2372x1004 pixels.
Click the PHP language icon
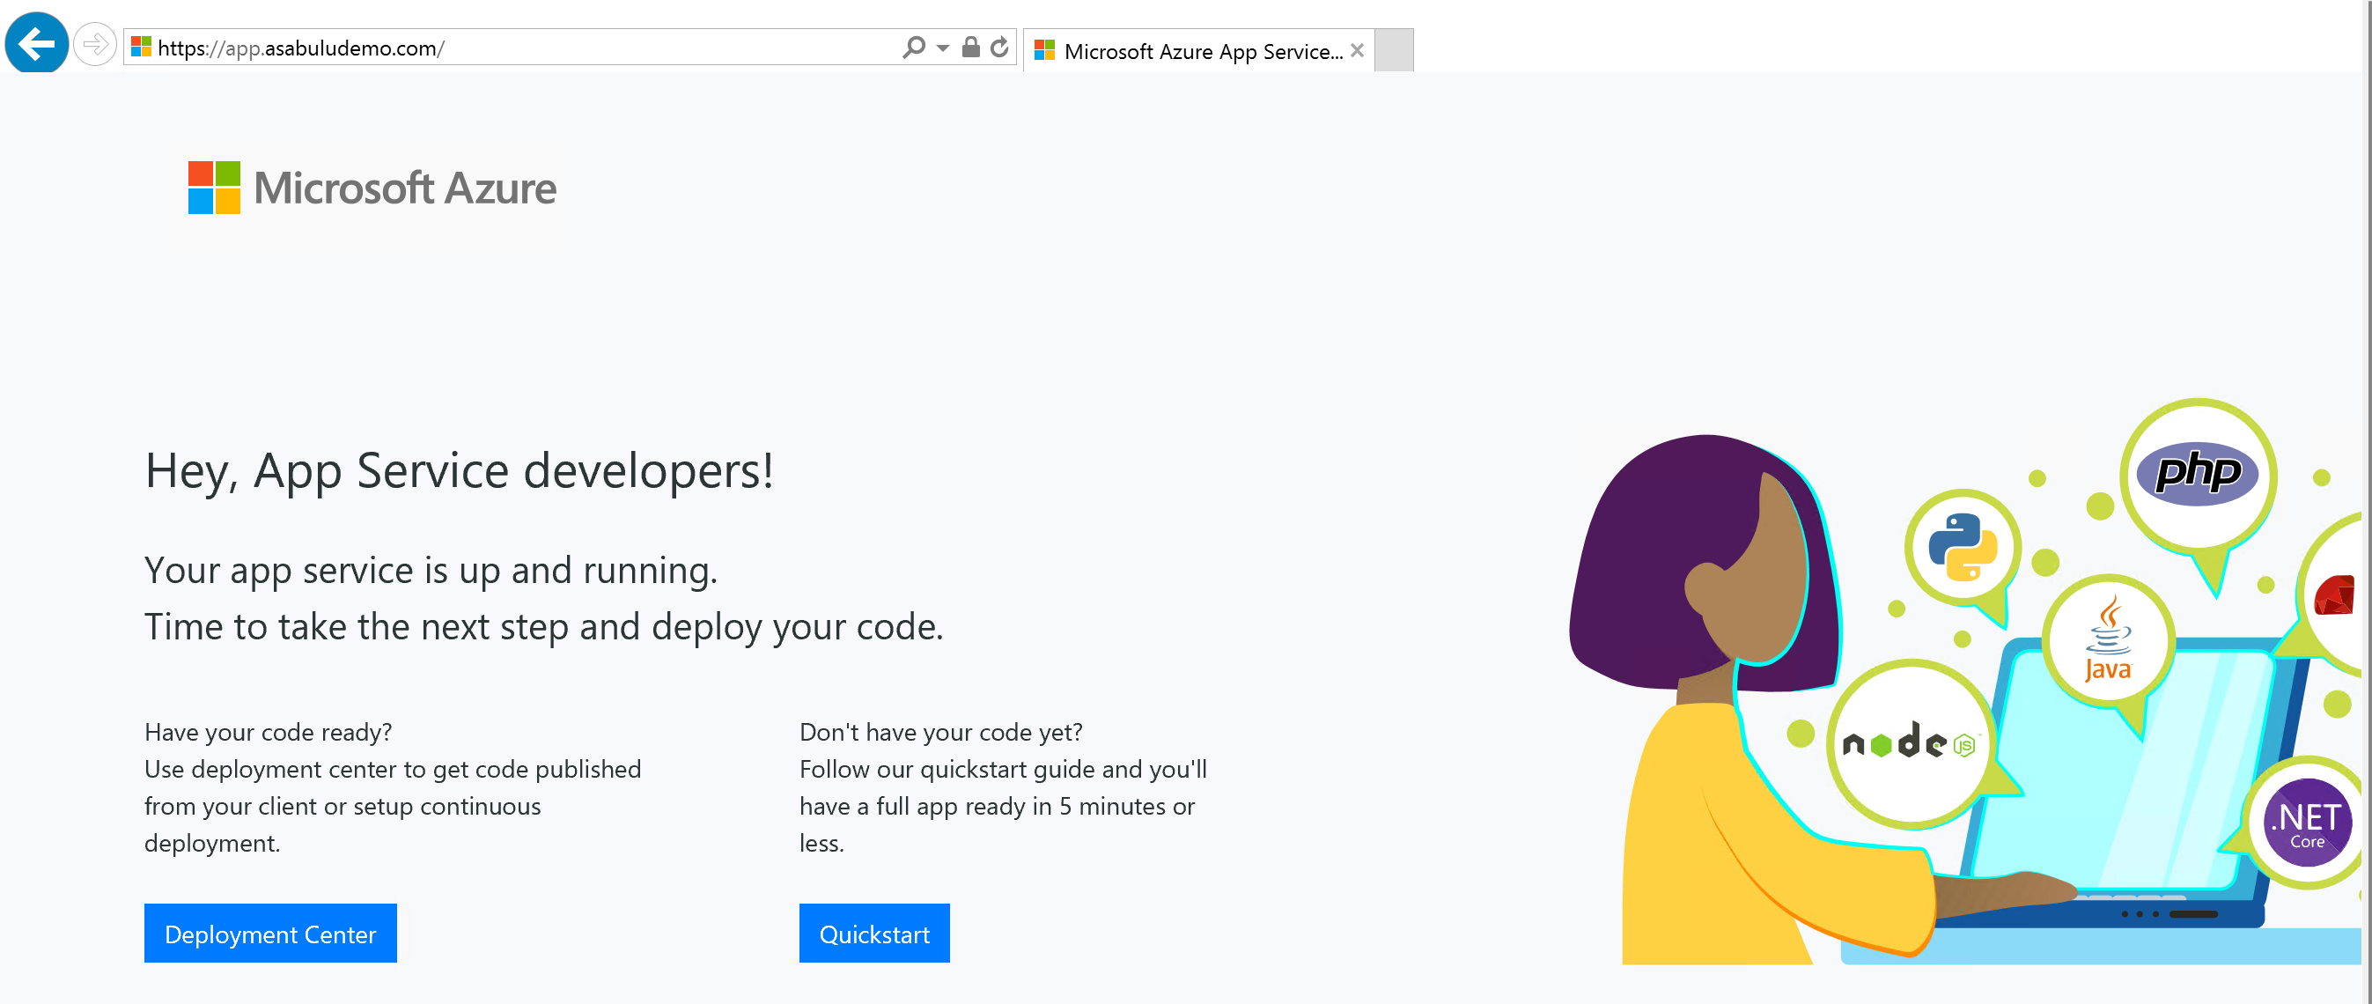coord(2193,469)
